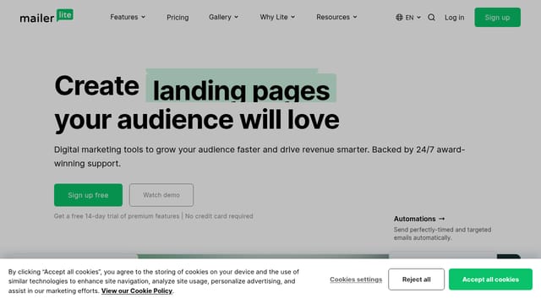Open the Automations feature link
541x304 pixels.
point(419,219)
